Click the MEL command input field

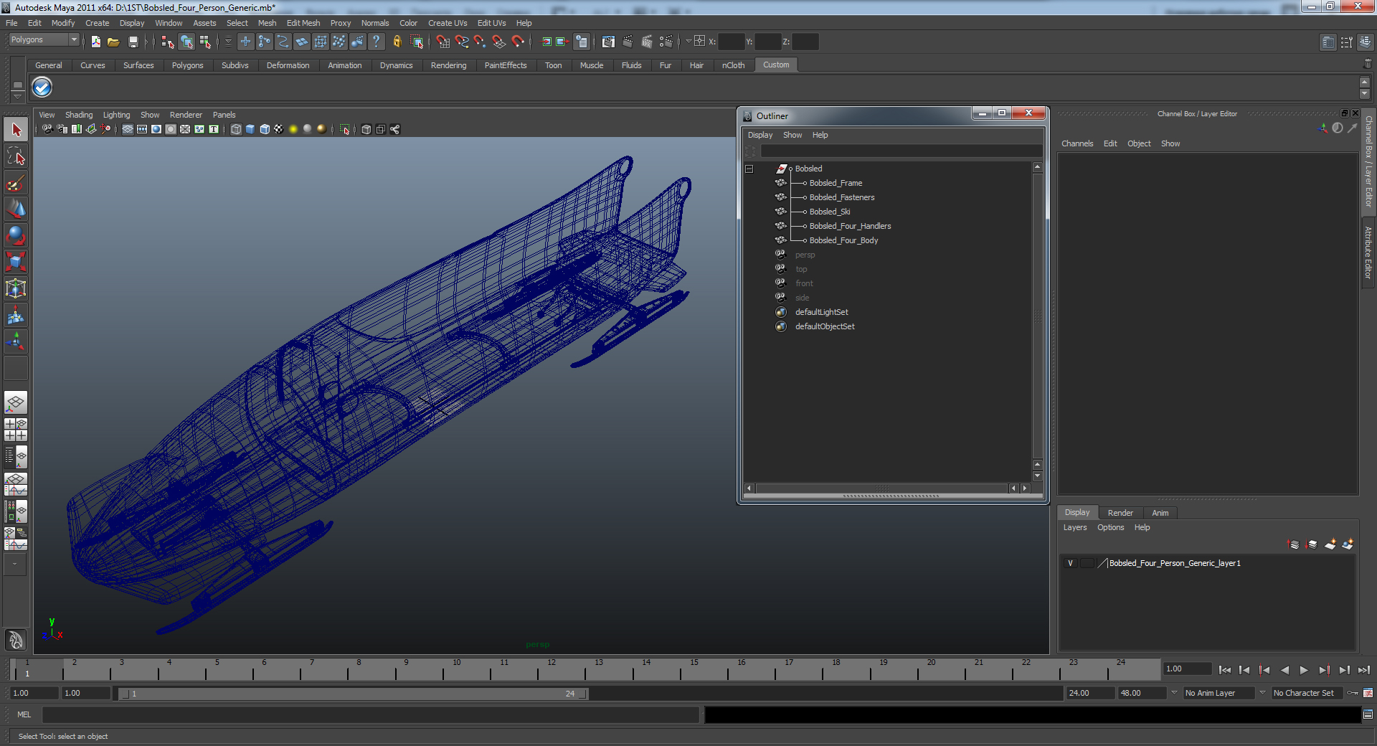[x=371, y=714]
